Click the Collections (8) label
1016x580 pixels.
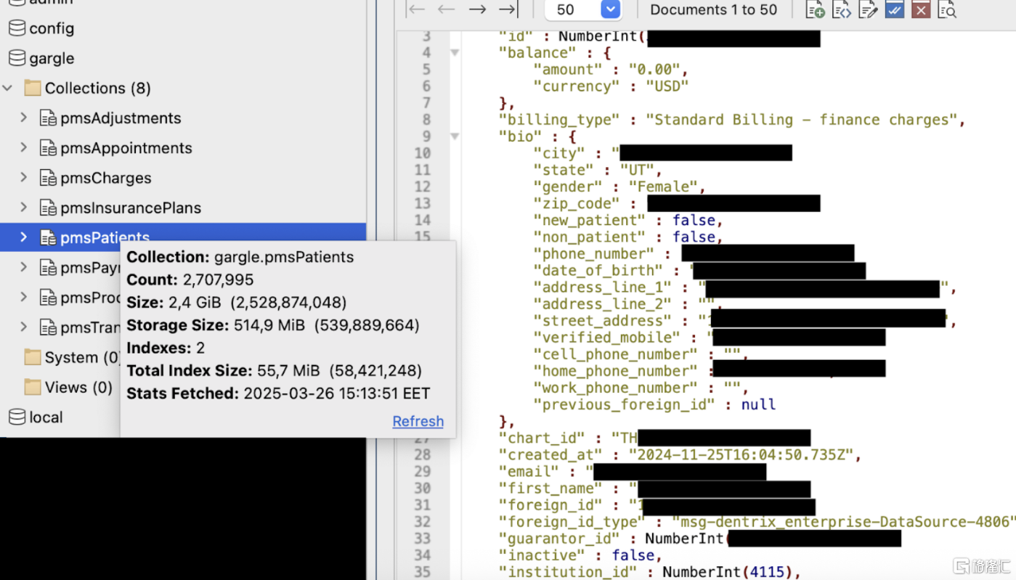pos(98,88)
